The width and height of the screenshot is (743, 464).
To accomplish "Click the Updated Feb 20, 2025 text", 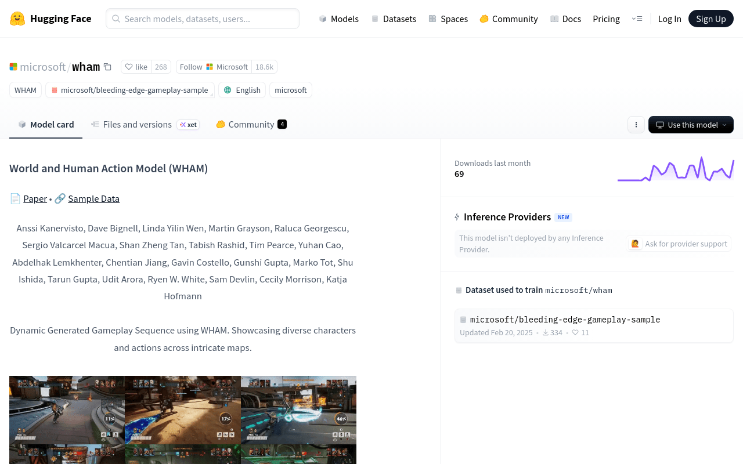I will 496,333.
